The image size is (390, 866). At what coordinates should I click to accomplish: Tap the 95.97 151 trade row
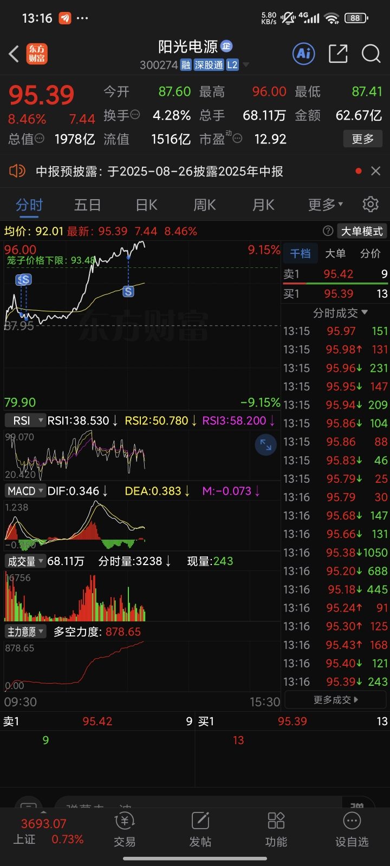336,331
